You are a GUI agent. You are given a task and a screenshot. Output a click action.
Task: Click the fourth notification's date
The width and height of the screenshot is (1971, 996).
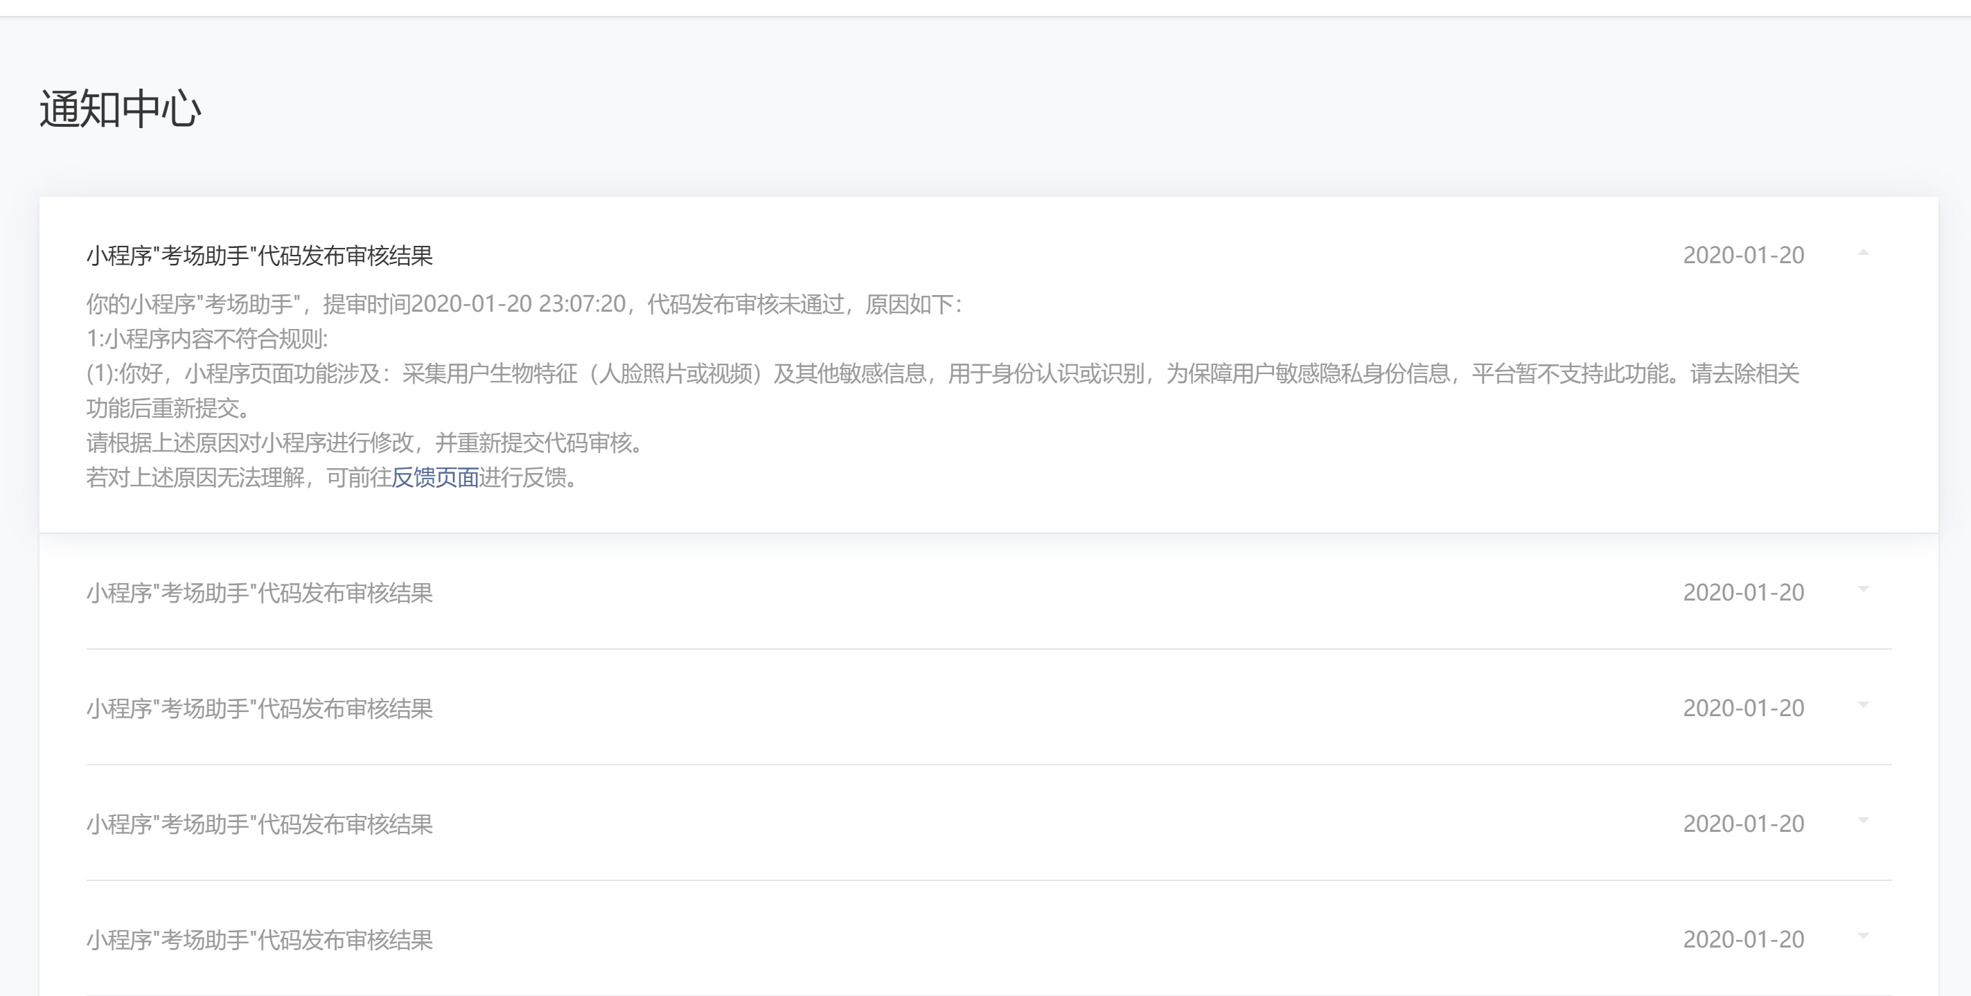1743,824
